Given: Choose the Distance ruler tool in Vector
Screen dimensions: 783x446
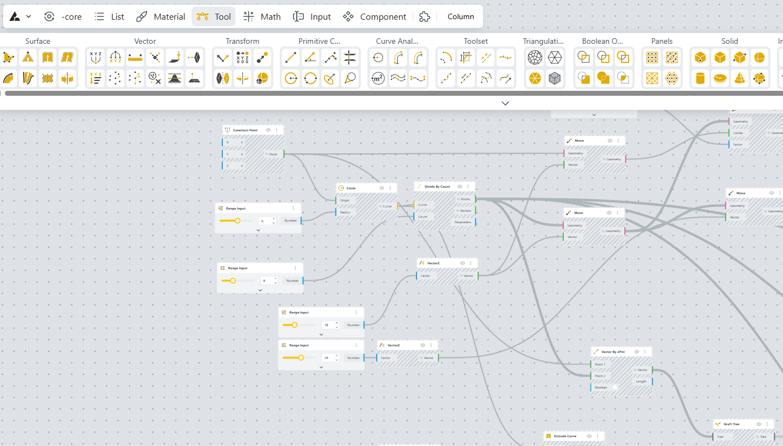Looking at the screenshot, I should click(135, 57).
